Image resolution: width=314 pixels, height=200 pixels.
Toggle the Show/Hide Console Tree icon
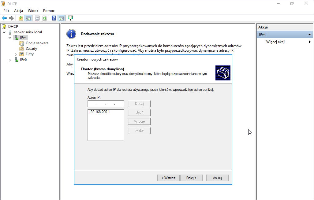coord(28,18)
